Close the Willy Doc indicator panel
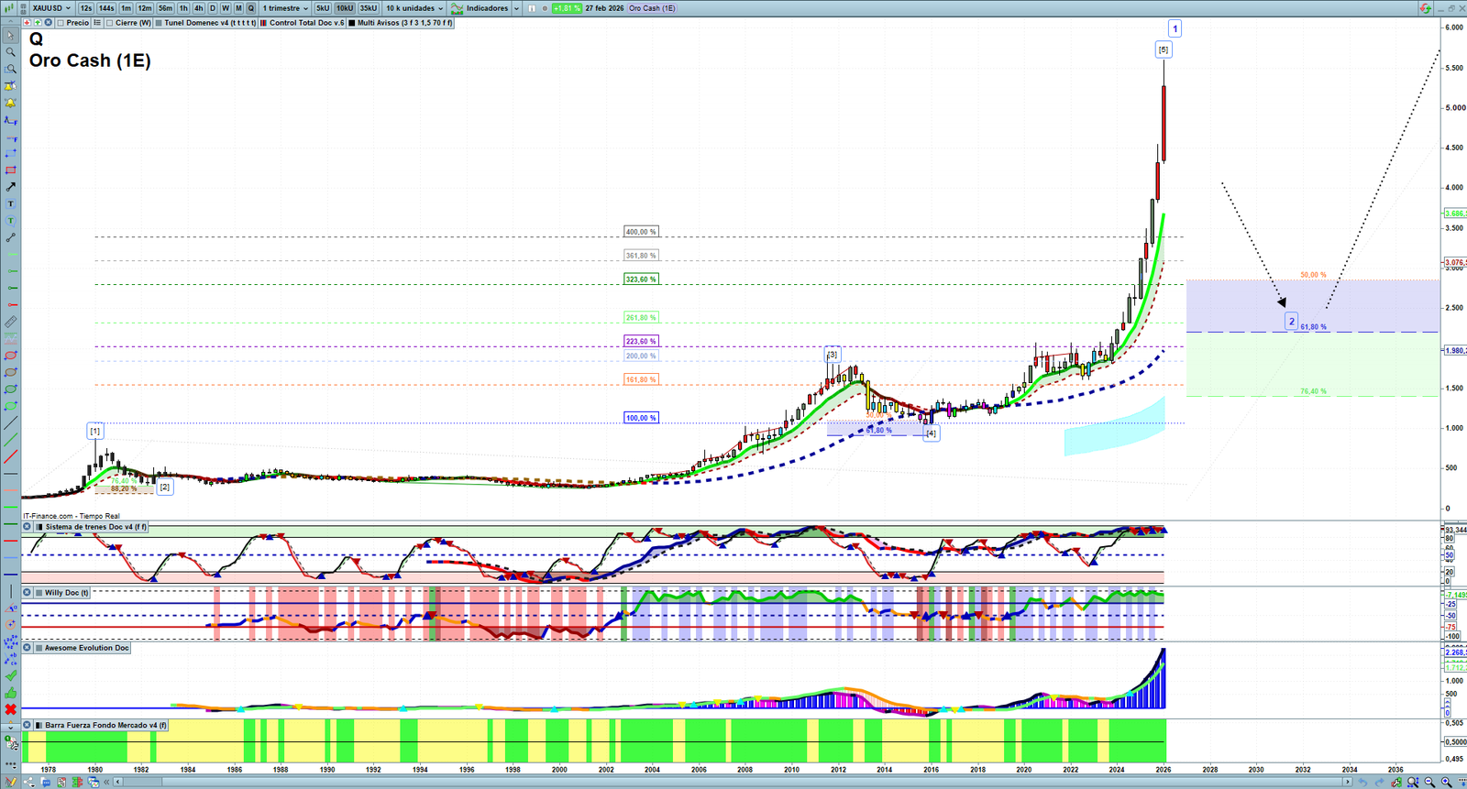 point(28,593)
